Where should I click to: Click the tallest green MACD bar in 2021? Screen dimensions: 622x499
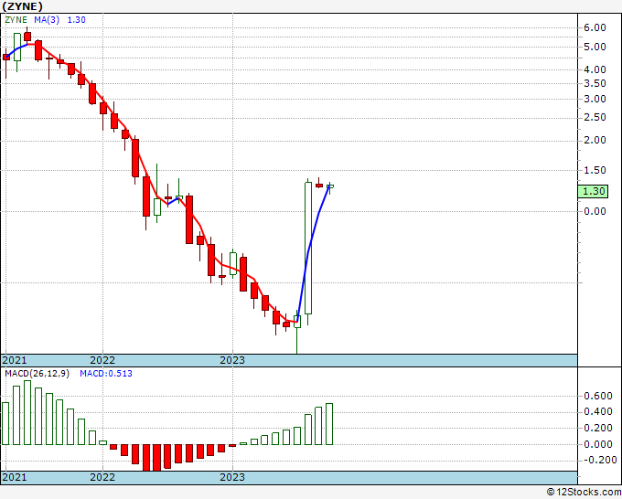click(27, 412)
